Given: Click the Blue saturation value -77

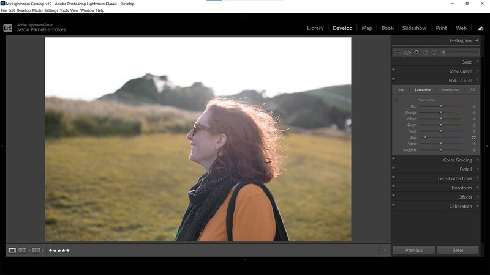Looking at the screenshot, I should [472, 137].
